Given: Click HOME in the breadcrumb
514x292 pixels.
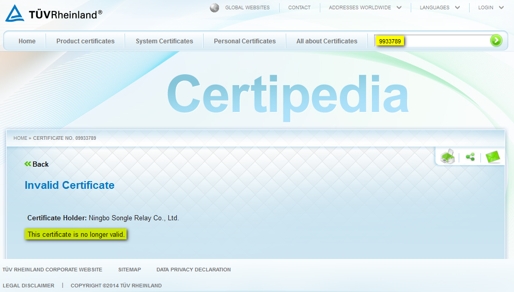Looking at the screenshot, I should 20,138.
